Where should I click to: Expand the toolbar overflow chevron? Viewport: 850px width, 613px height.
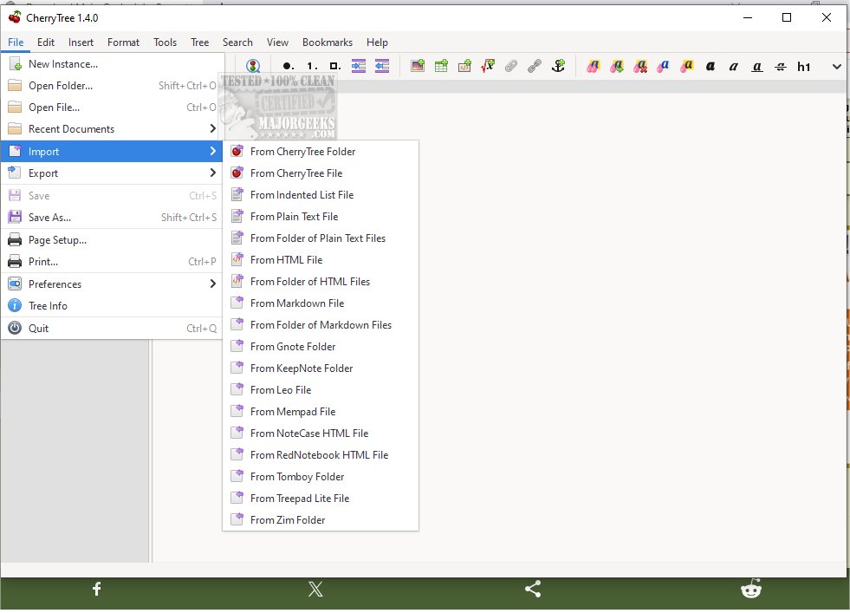point(836,66)
